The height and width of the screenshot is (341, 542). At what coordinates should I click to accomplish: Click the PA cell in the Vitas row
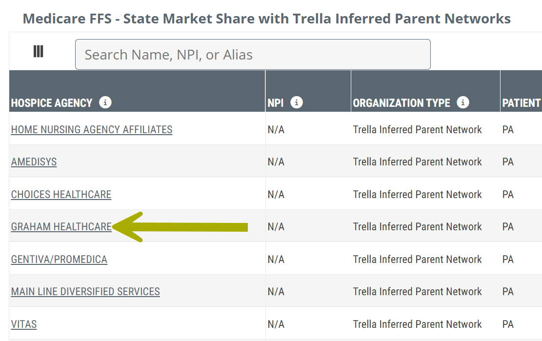[508, 324]
